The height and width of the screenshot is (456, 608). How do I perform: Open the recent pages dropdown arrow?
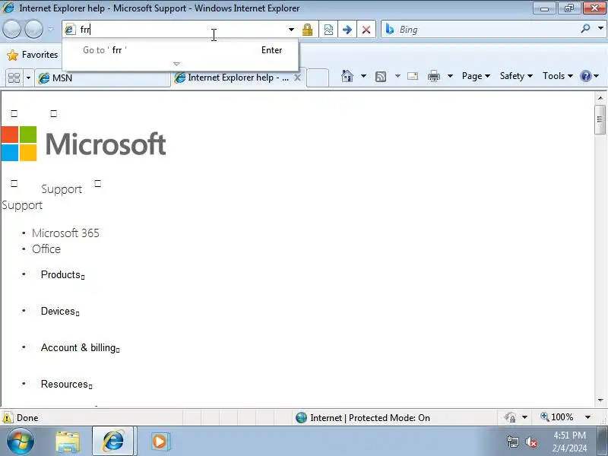pyautogui.click(x=50, y=29)
